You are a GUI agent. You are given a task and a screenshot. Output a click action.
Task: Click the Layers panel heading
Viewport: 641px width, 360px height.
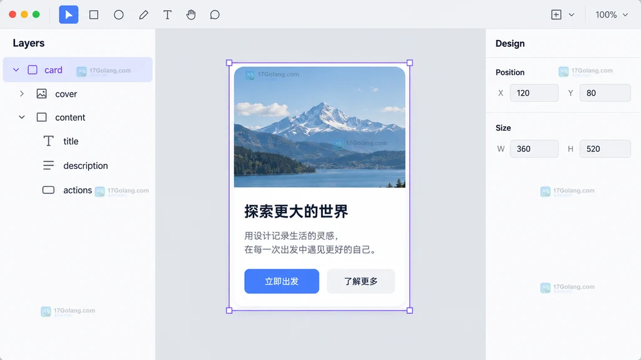29,43
